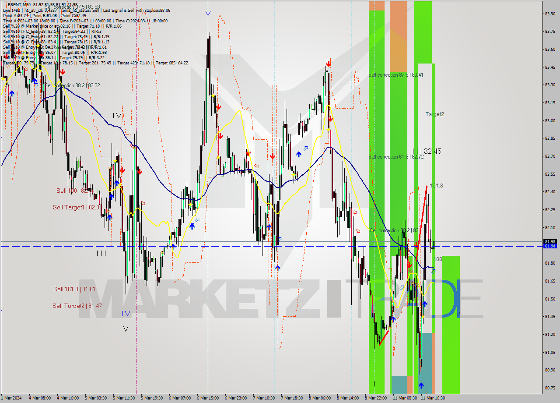Click the 'Target2' label on green zone

coord(435,114)
